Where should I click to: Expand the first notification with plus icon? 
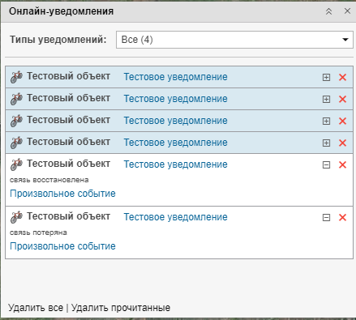pos(326,78)
